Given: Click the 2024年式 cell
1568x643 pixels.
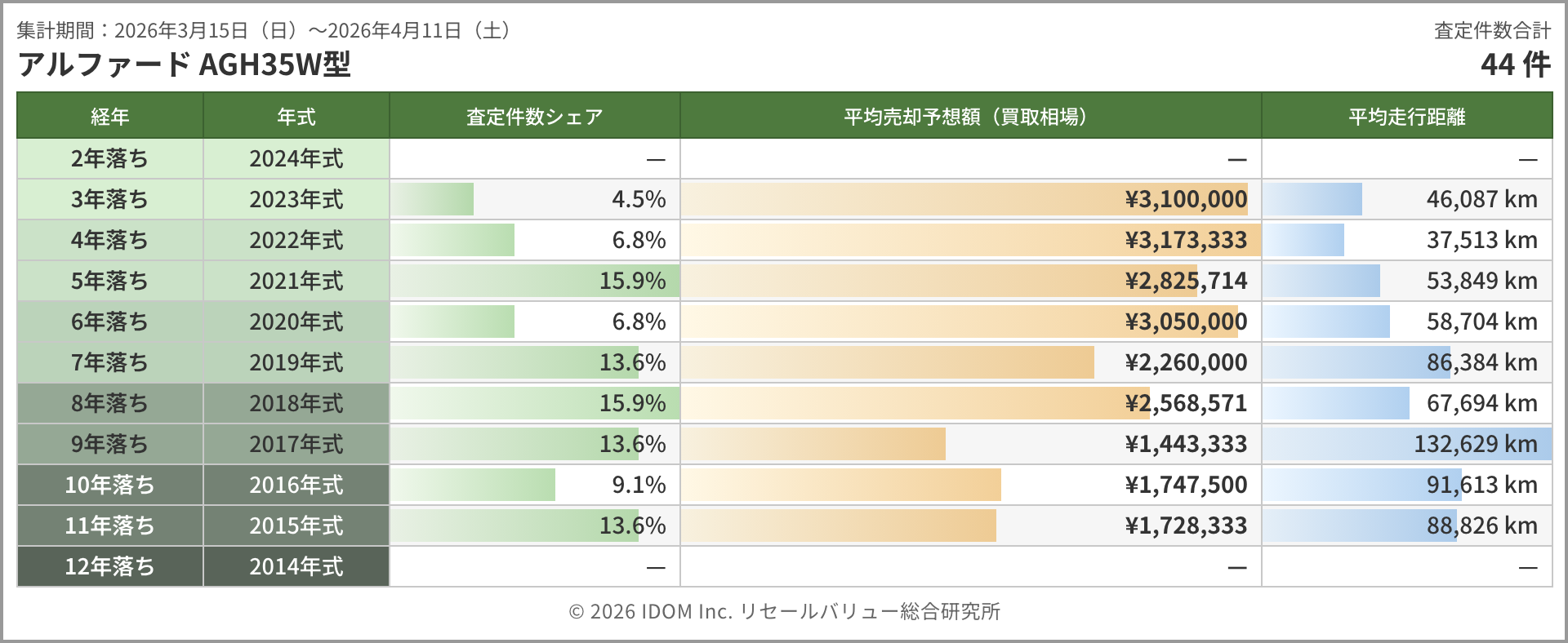Looking at the screenshot, I should [x=296, y=158].
